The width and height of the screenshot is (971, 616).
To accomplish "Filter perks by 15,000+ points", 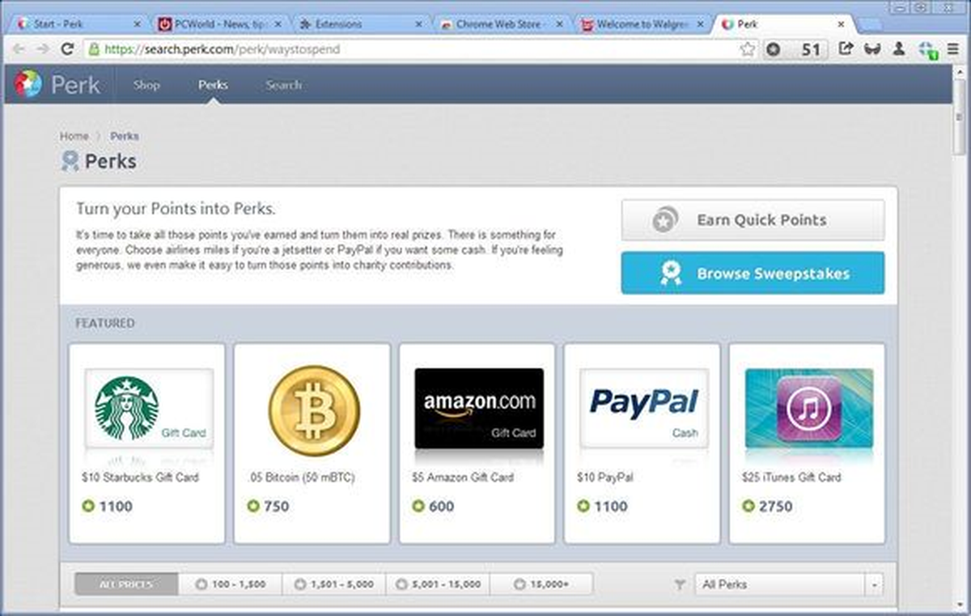I will [x=541, y=584].
